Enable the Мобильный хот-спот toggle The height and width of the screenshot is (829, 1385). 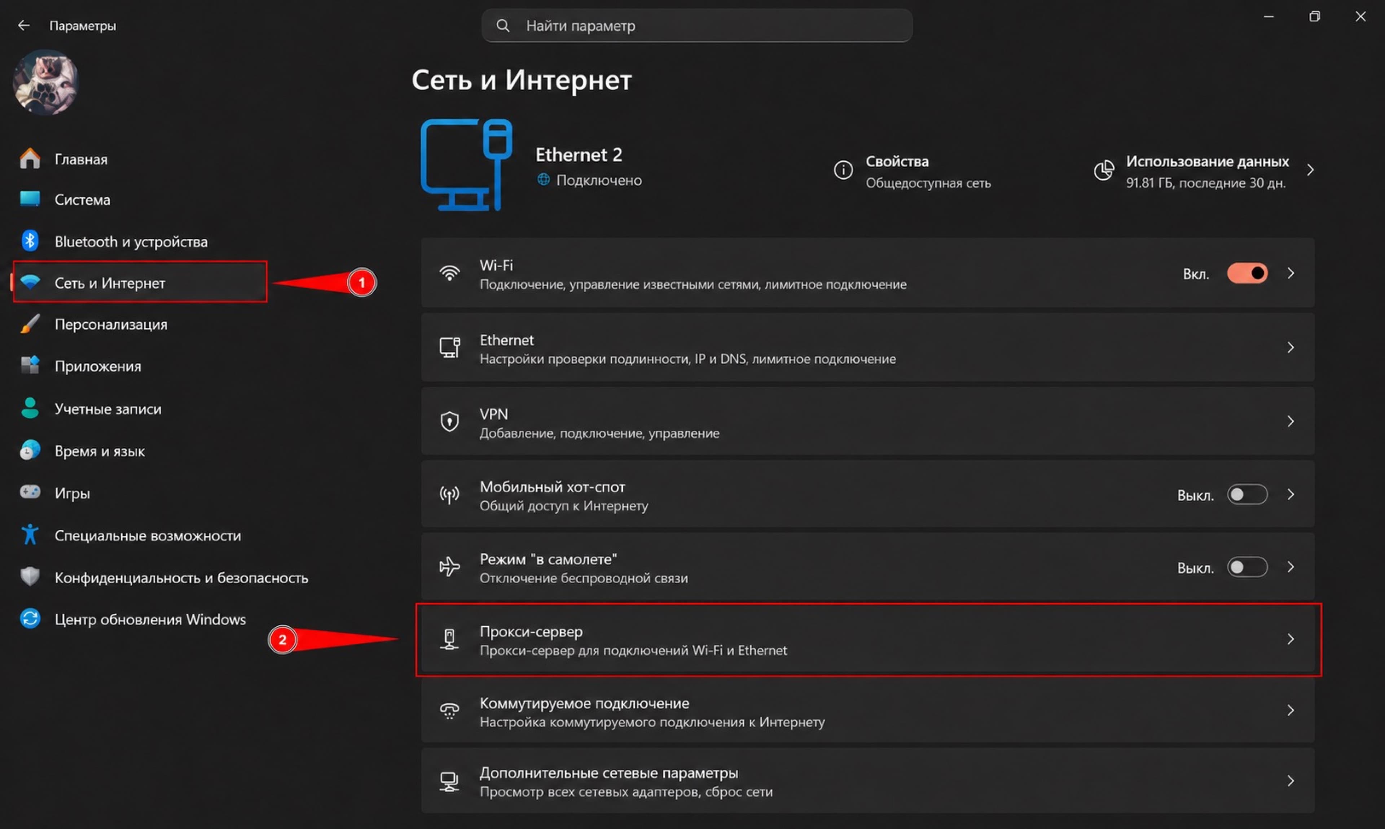1248,494
